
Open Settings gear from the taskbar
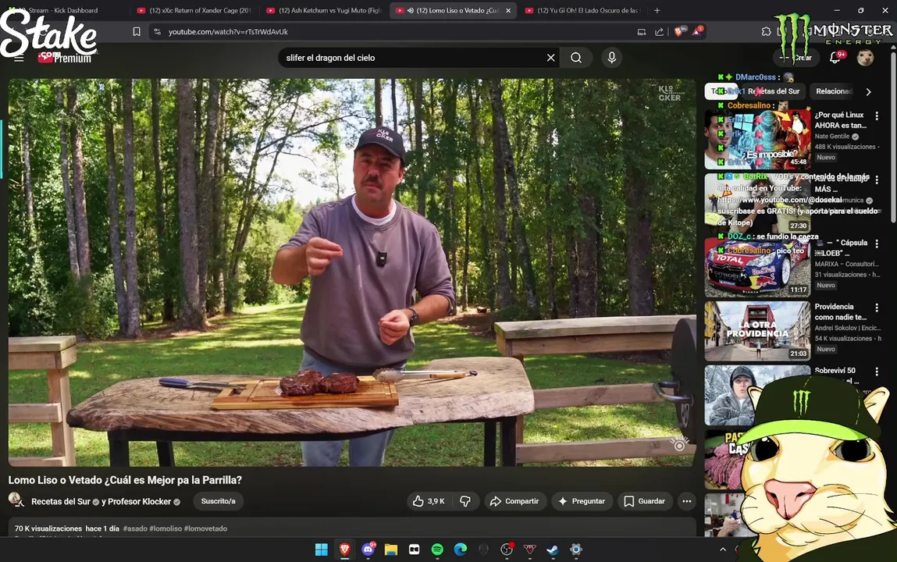(x=576, y=550)
